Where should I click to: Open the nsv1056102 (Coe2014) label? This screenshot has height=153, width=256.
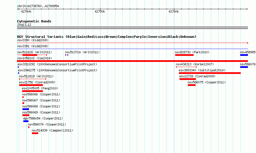(x=35, y=58)
